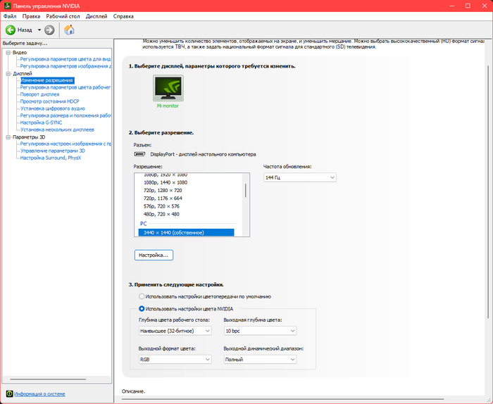This screenshot has height=404, width=493.
Task: Collapse the 'Дисплей' tree section
Action: (x=8, y=73)
